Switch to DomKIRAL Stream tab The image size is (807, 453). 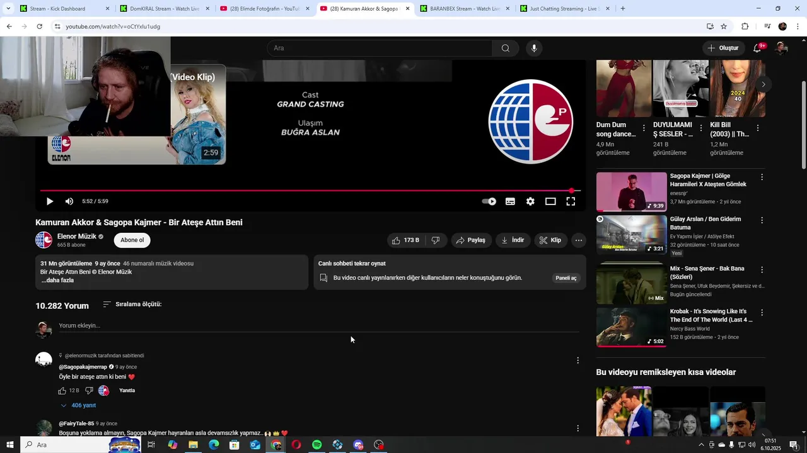click(165, 9)
